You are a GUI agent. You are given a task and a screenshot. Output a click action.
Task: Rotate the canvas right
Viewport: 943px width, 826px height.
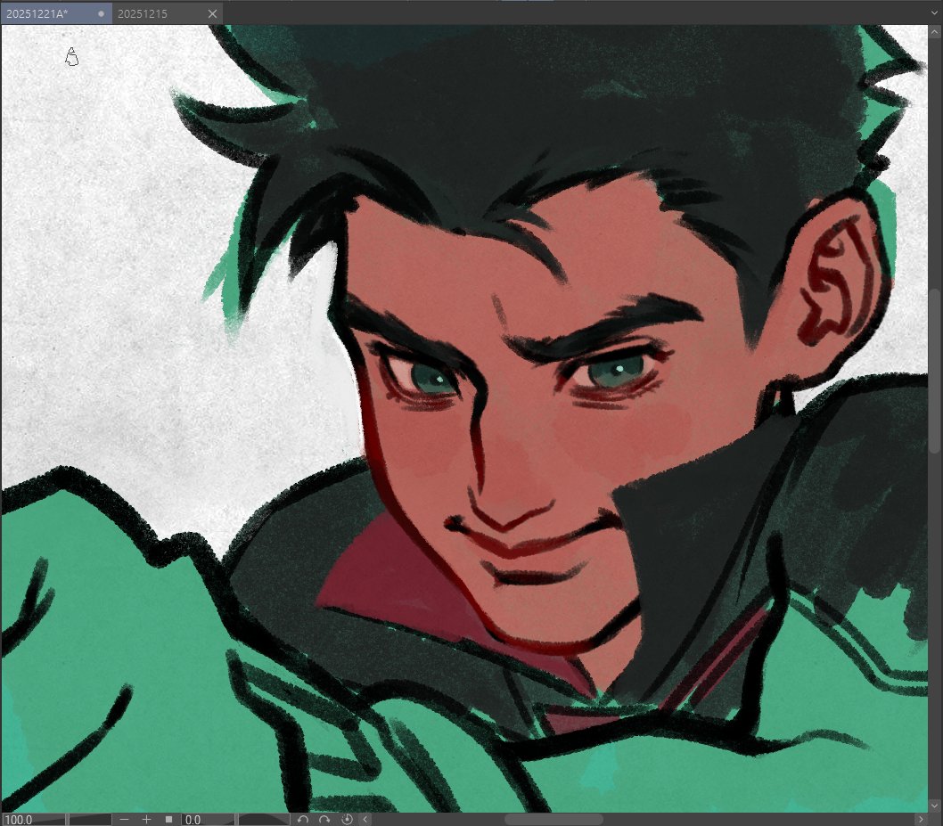tap(324, 820)
